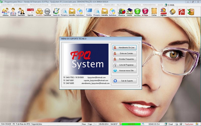Click the Atendimento On Line button

[124, 47]
